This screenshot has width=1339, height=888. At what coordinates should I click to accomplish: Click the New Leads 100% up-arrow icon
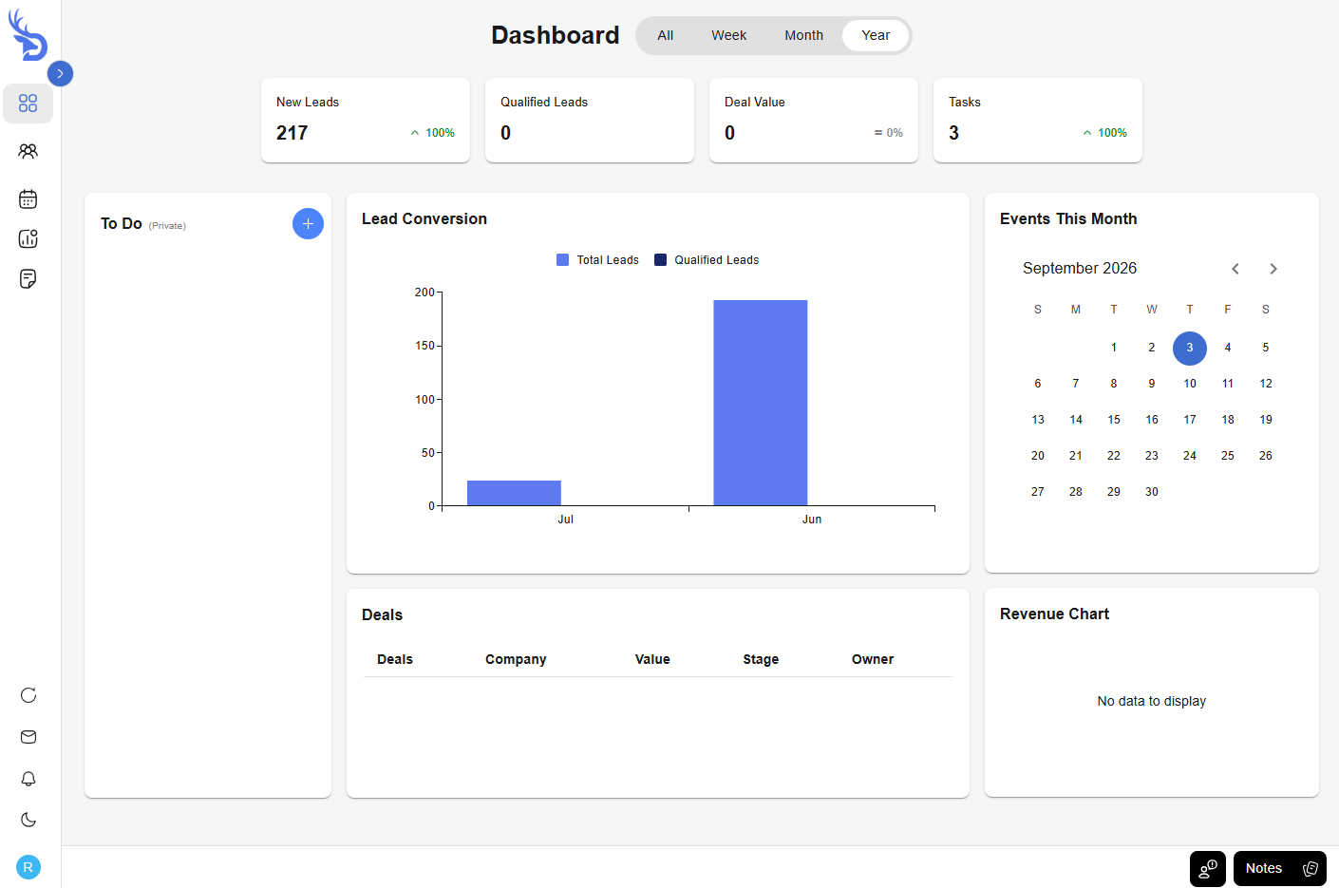(x=415, y=133)
